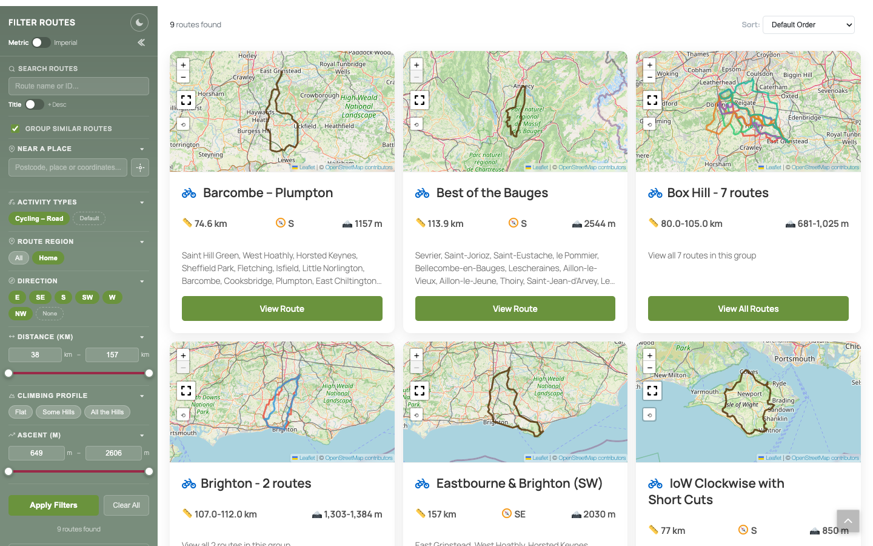Open fullscreen on Eastbourne & Brighton map
This screenshot has width=873, height=546.
pyautogui.click(x=420, y=391)
